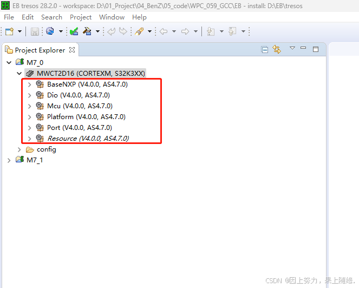Select MWCT2D16 (CORTEXM, S32K3XX) target
The height and width of the screenshot is (288, 359).
tap(91, 74)
